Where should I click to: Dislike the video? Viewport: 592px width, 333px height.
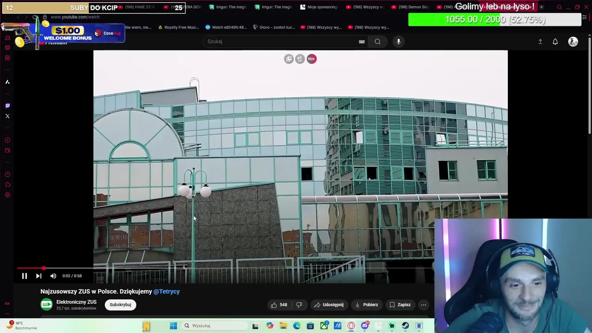click(299, 305)
